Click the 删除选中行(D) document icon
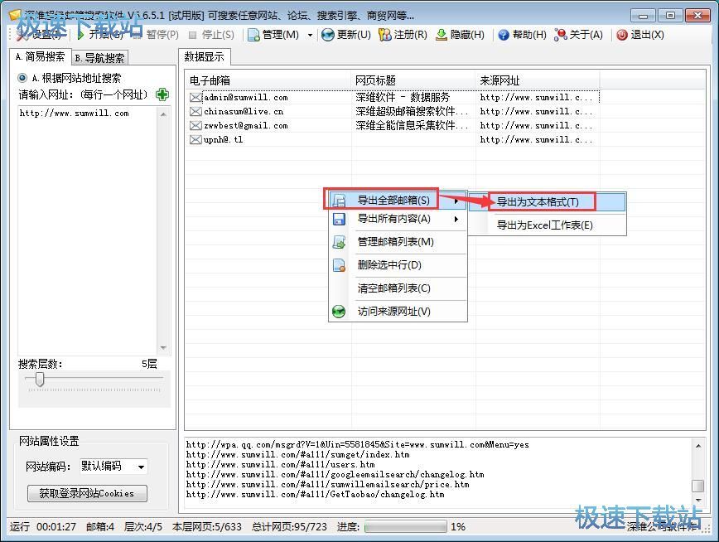The height and width of the screenshot is (542, 719). coord(339,265)
